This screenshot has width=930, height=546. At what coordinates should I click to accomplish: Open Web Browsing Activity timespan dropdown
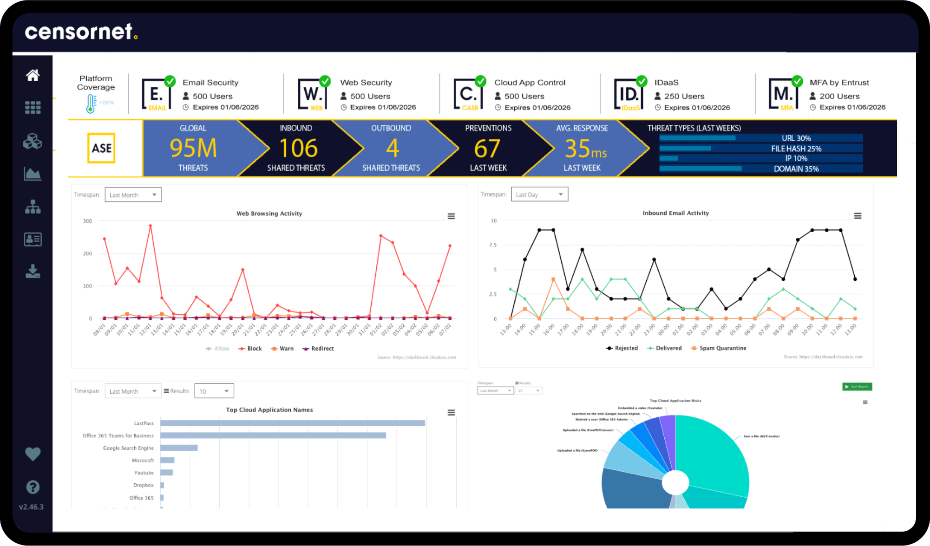click(133, 195)
